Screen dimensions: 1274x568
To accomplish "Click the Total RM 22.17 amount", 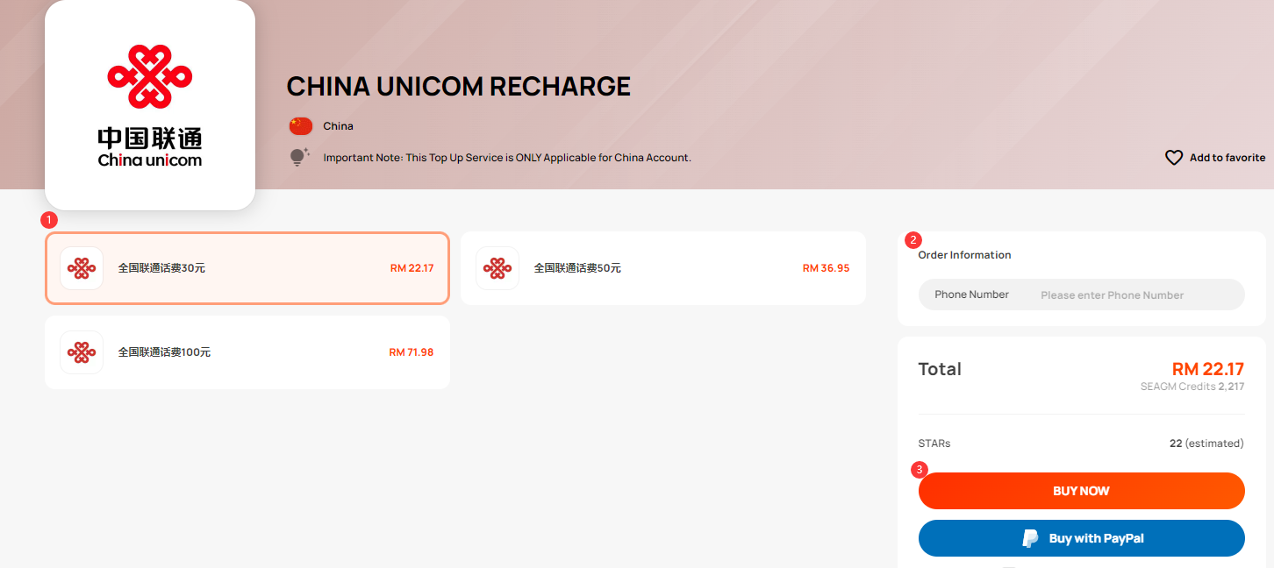I will pos(1208,369).
